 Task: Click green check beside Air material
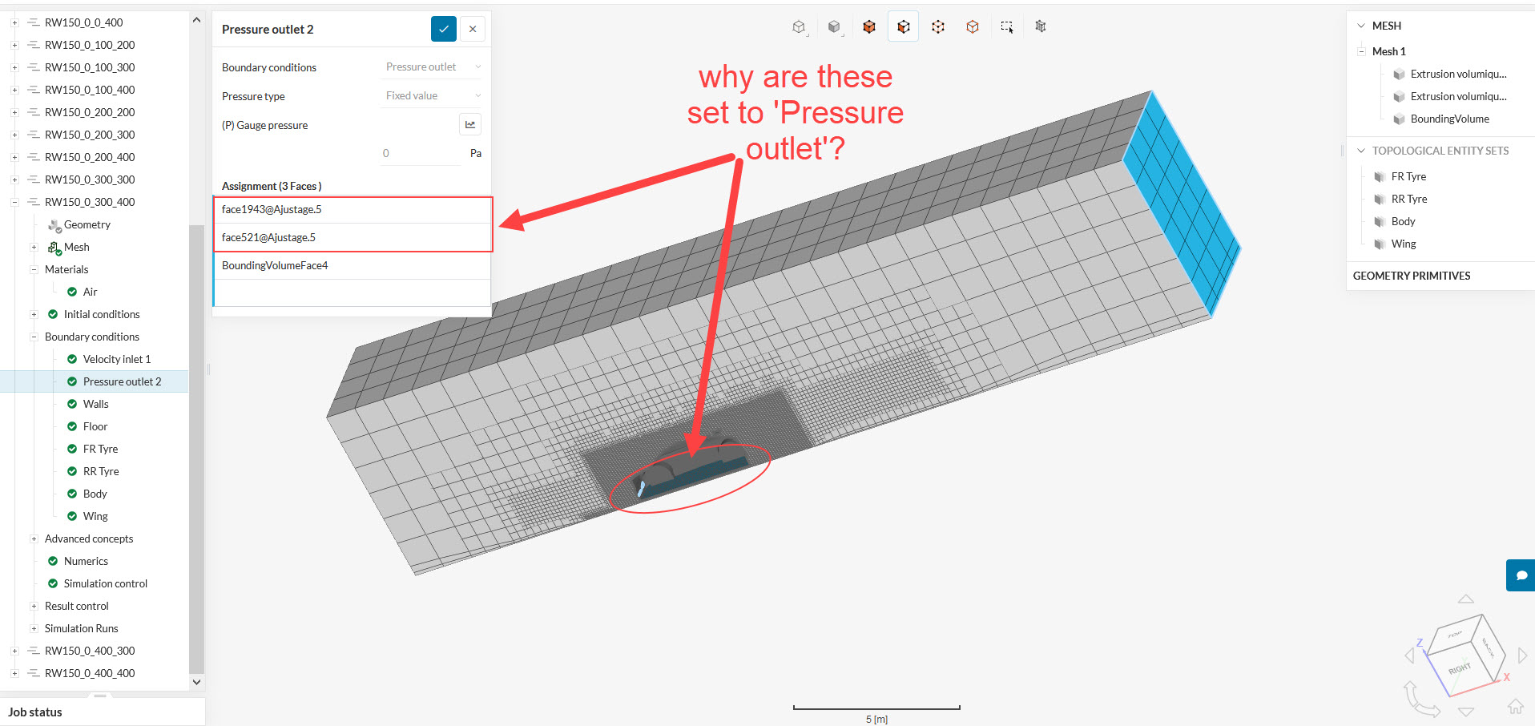72,292
